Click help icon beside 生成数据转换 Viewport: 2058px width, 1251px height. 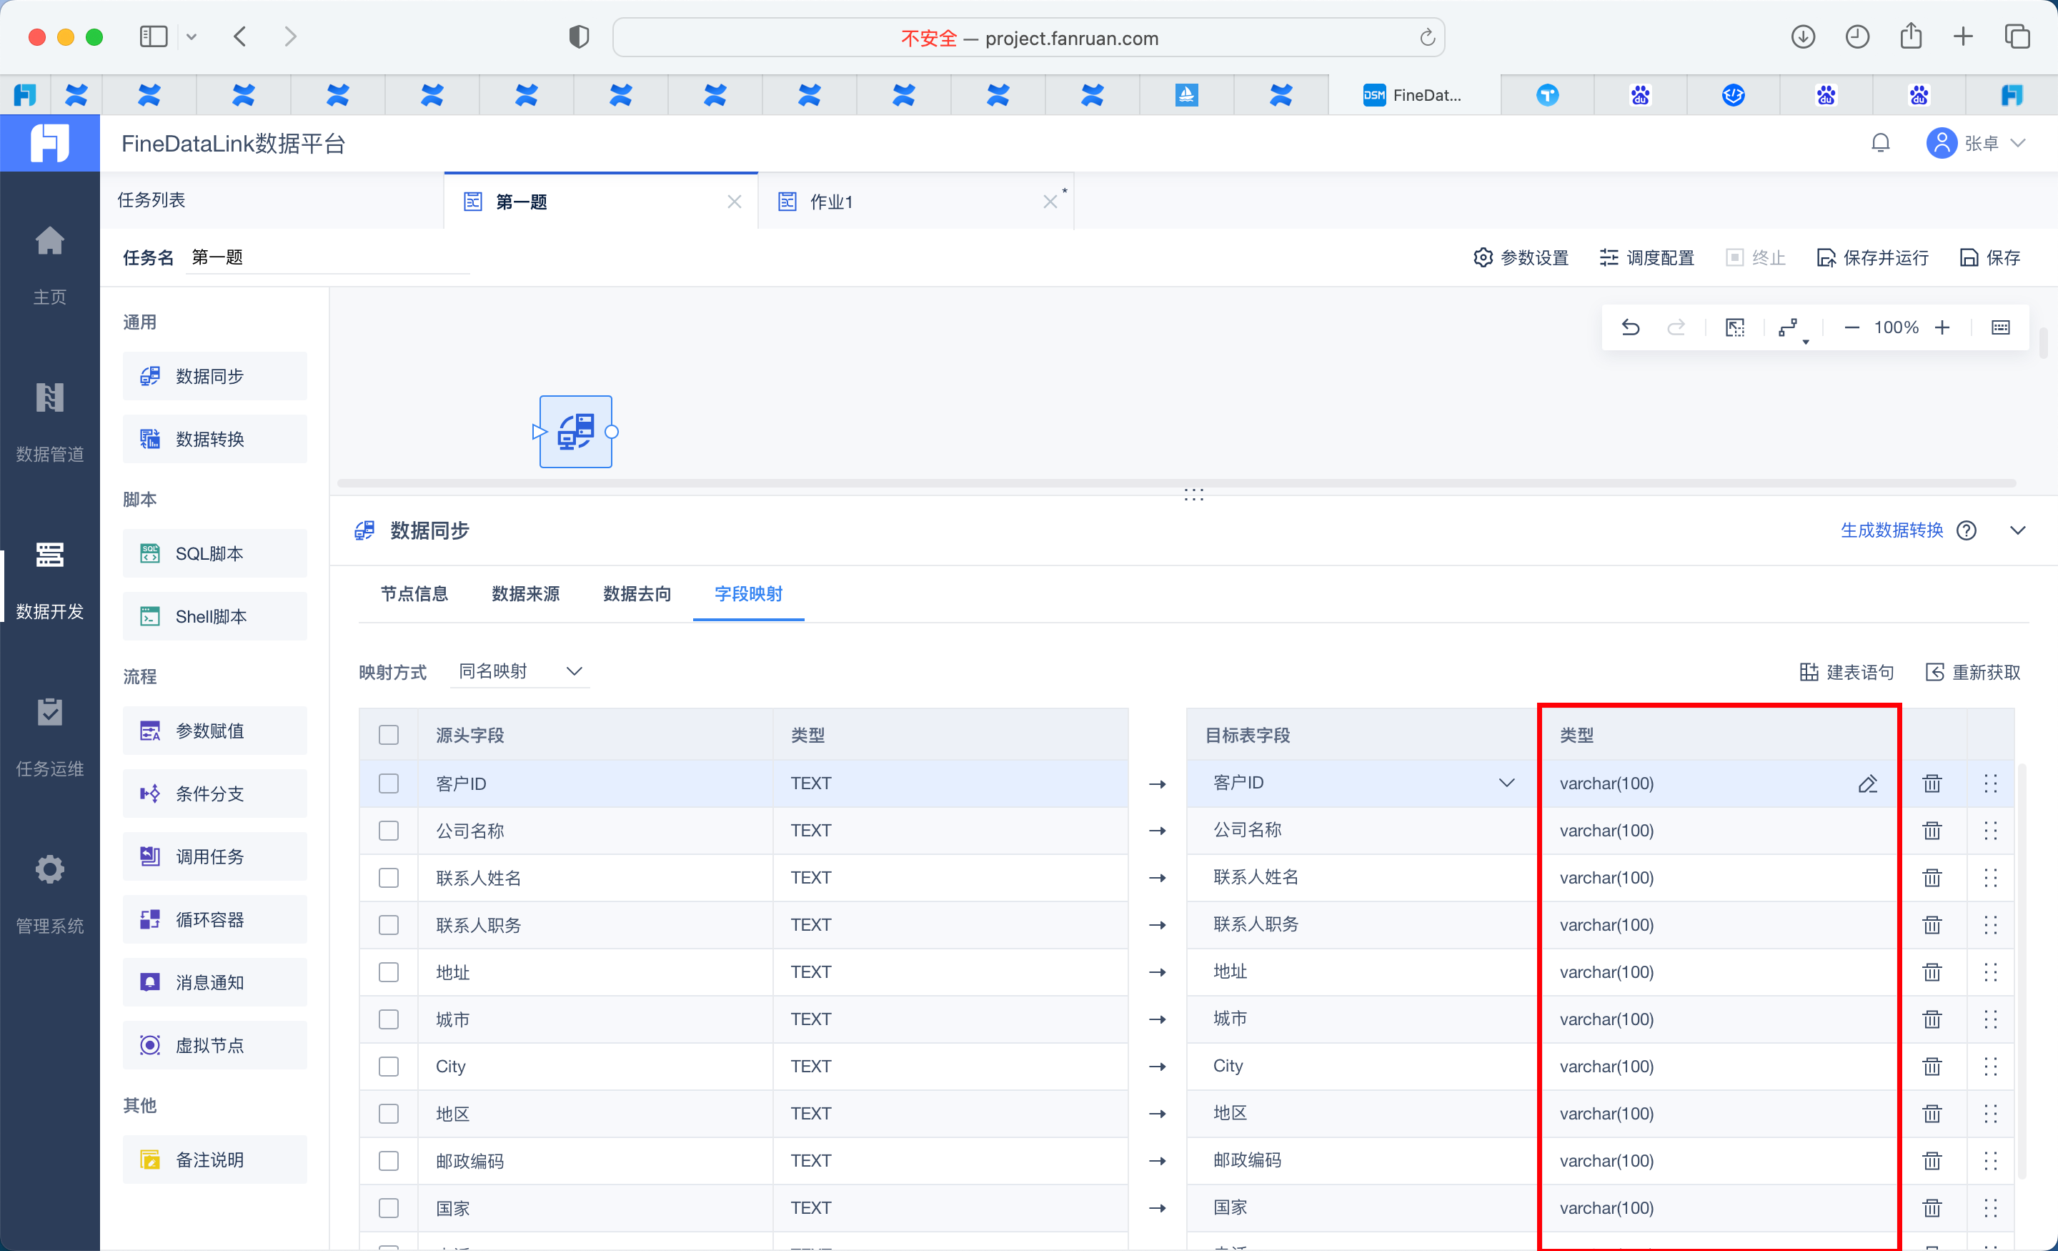coord(1966,530)
